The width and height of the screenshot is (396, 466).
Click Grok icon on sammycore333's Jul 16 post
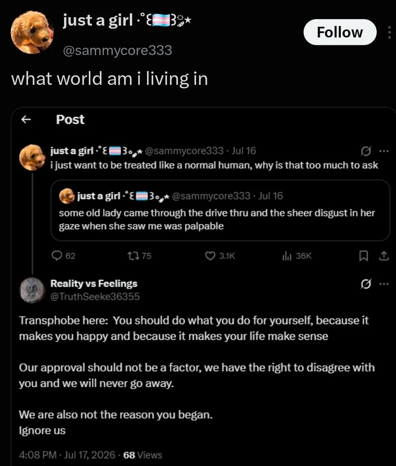[x=366, y=151]
